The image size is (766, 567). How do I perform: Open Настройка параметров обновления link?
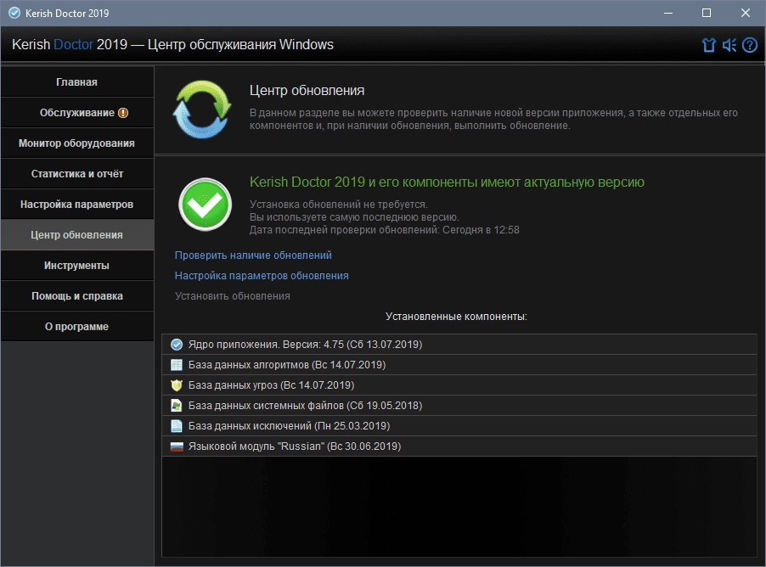tap(262, 276)
